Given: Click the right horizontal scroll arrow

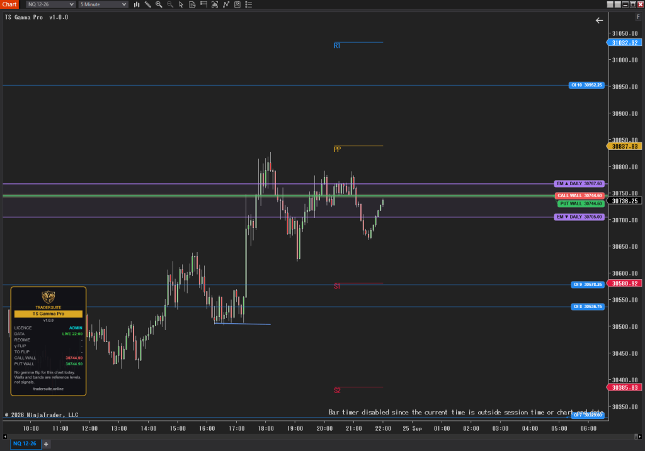Looking at the screenshot, I should tap(640, 437).
